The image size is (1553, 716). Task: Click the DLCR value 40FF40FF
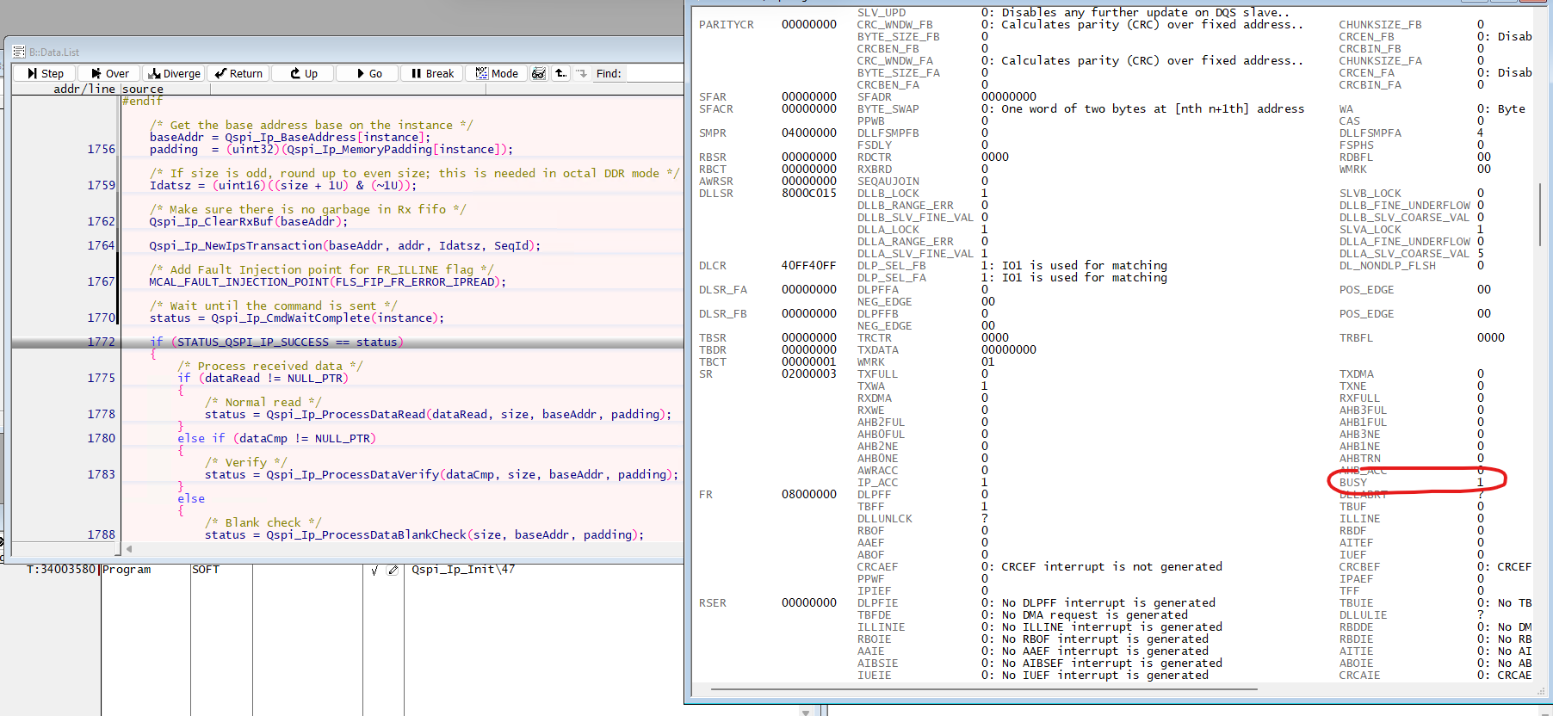tap(809, 266)
